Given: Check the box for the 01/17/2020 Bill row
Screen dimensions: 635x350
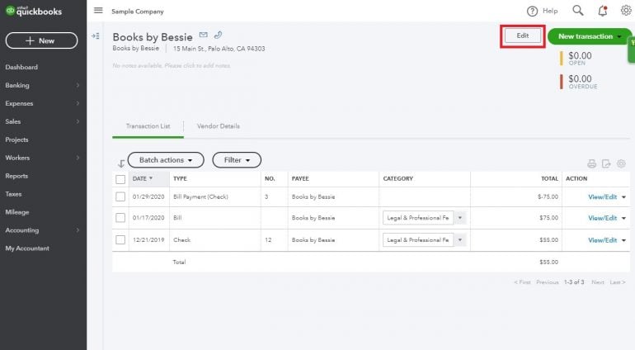Looking at the screenshot, I should [x=120, y=218].
